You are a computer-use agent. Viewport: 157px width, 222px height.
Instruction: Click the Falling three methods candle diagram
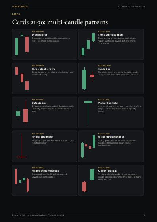pos(22,180)
